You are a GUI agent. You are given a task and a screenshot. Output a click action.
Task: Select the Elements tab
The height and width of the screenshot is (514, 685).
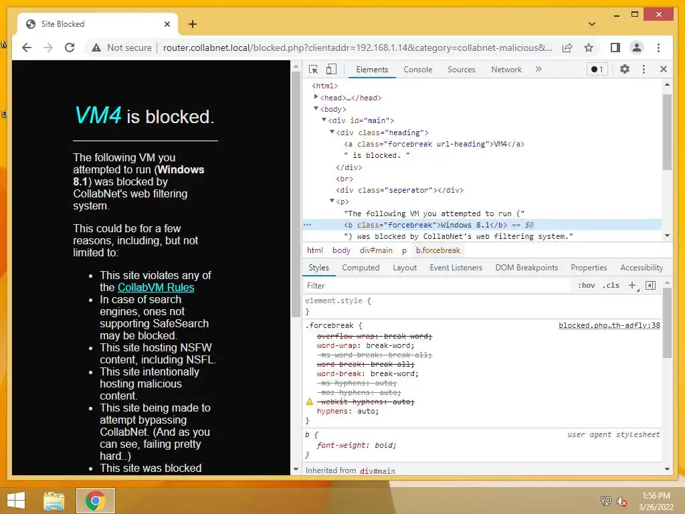[372, 70]
